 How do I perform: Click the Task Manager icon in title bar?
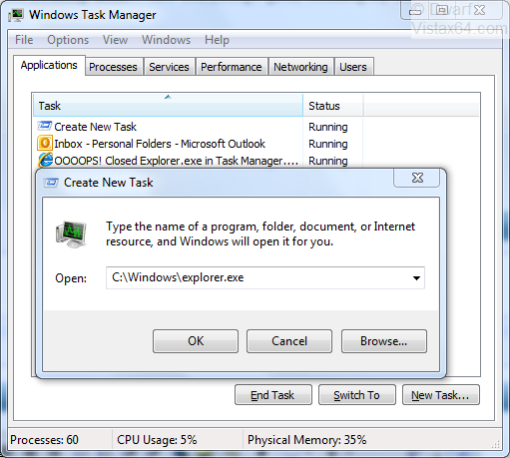click(x=16, y=15)
